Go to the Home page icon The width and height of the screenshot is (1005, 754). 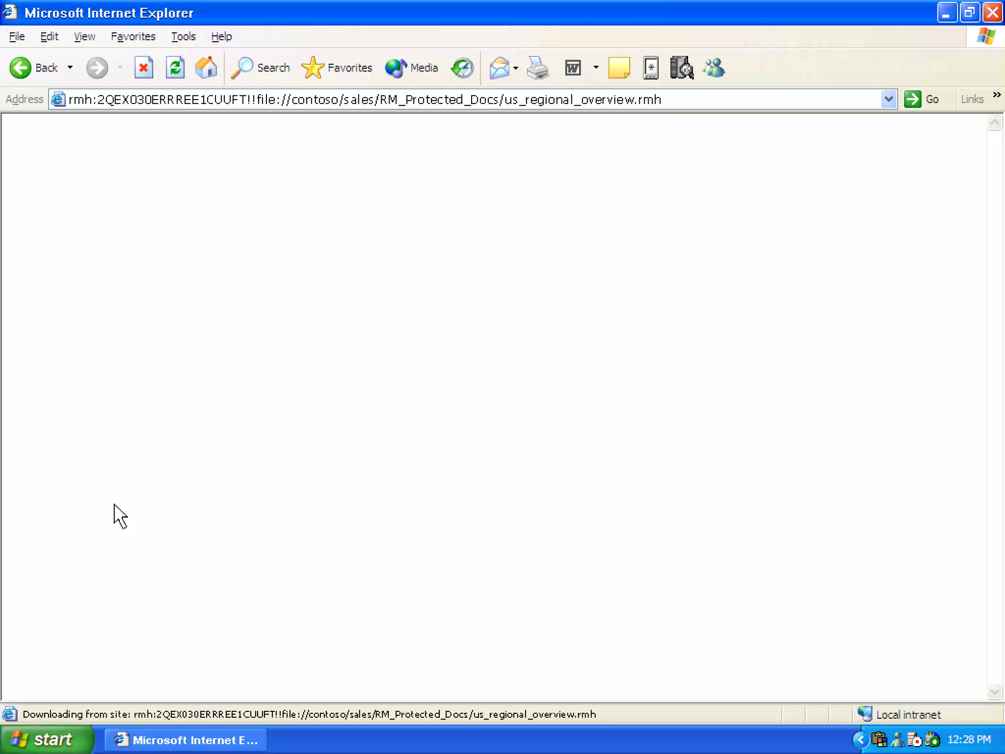[x=206, y=68]
